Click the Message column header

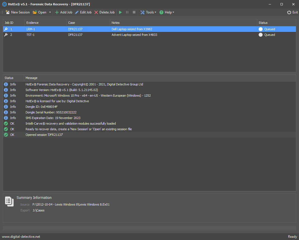pyautogui.click(x=160, y=78)
